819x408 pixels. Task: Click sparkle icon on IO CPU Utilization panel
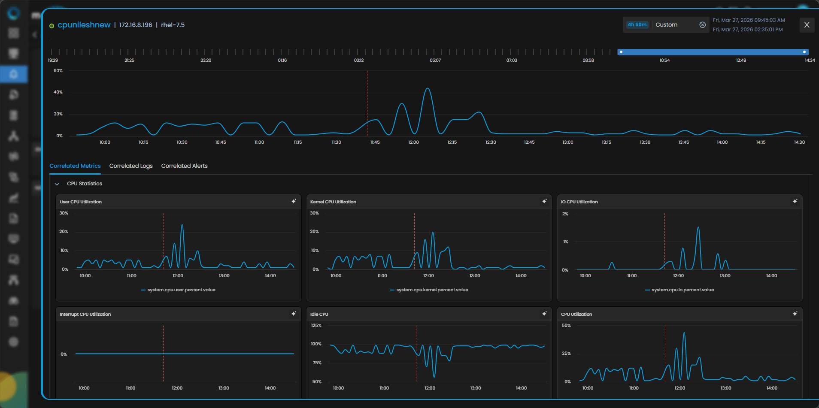pyautogui.click(x=795, y=201)
